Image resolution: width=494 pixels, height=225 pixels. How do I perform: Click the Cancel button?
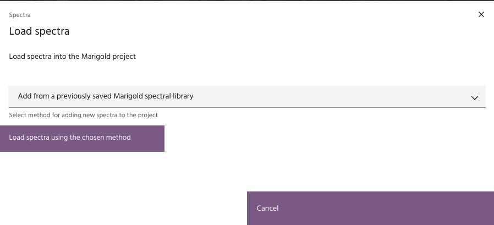tap(370, 208)
